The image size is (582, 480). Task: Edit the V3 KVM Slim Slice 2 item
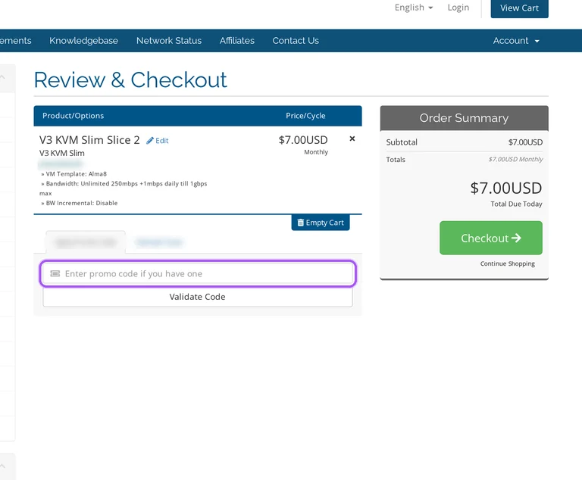(x=158, y=141)
